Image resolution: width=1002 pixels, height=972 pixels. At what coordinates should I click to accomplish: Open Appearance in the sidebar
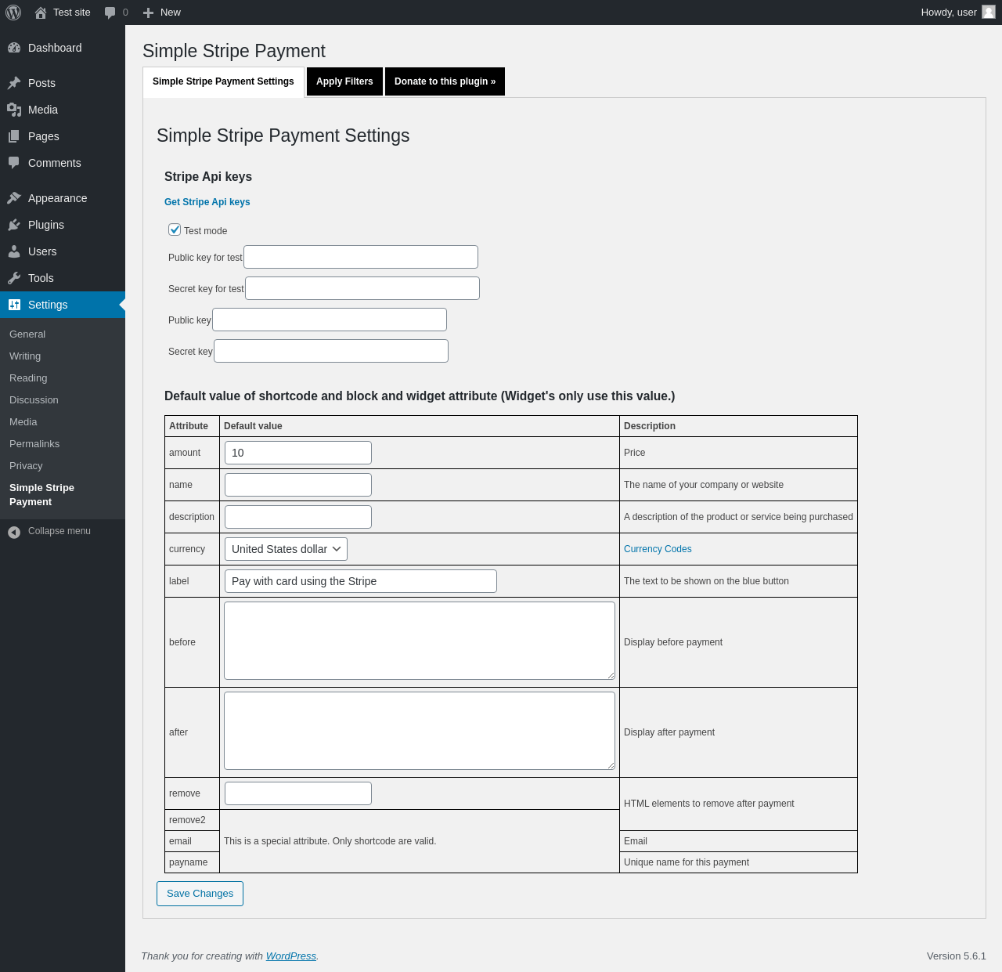point(63,198)
